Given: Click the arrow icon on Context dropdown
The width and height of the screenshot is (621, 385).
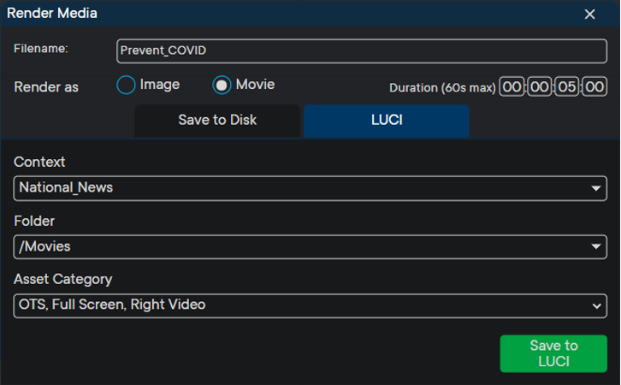Looking at the screenshot, I should (x=596, y=188).
